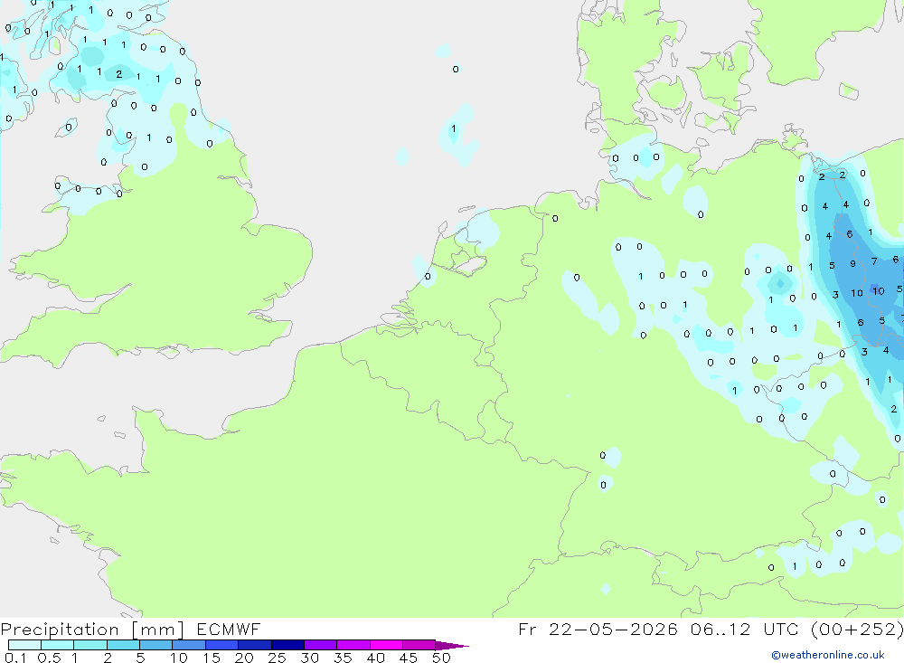
Task: Click the 40–45 mm magenta legend swatch
Action: [x=386, y=645]
